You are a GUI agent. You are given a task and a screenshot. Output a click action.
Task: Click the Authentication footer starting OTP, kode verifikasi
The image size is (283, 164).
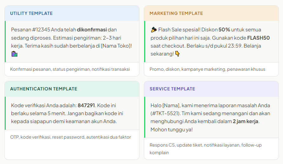[x=71, y=137]
